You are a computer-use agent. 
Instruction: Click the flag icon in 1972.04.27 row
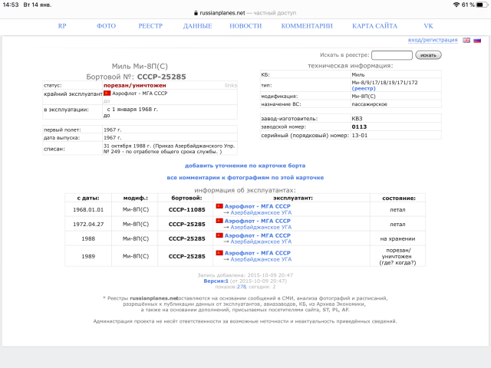219,221
